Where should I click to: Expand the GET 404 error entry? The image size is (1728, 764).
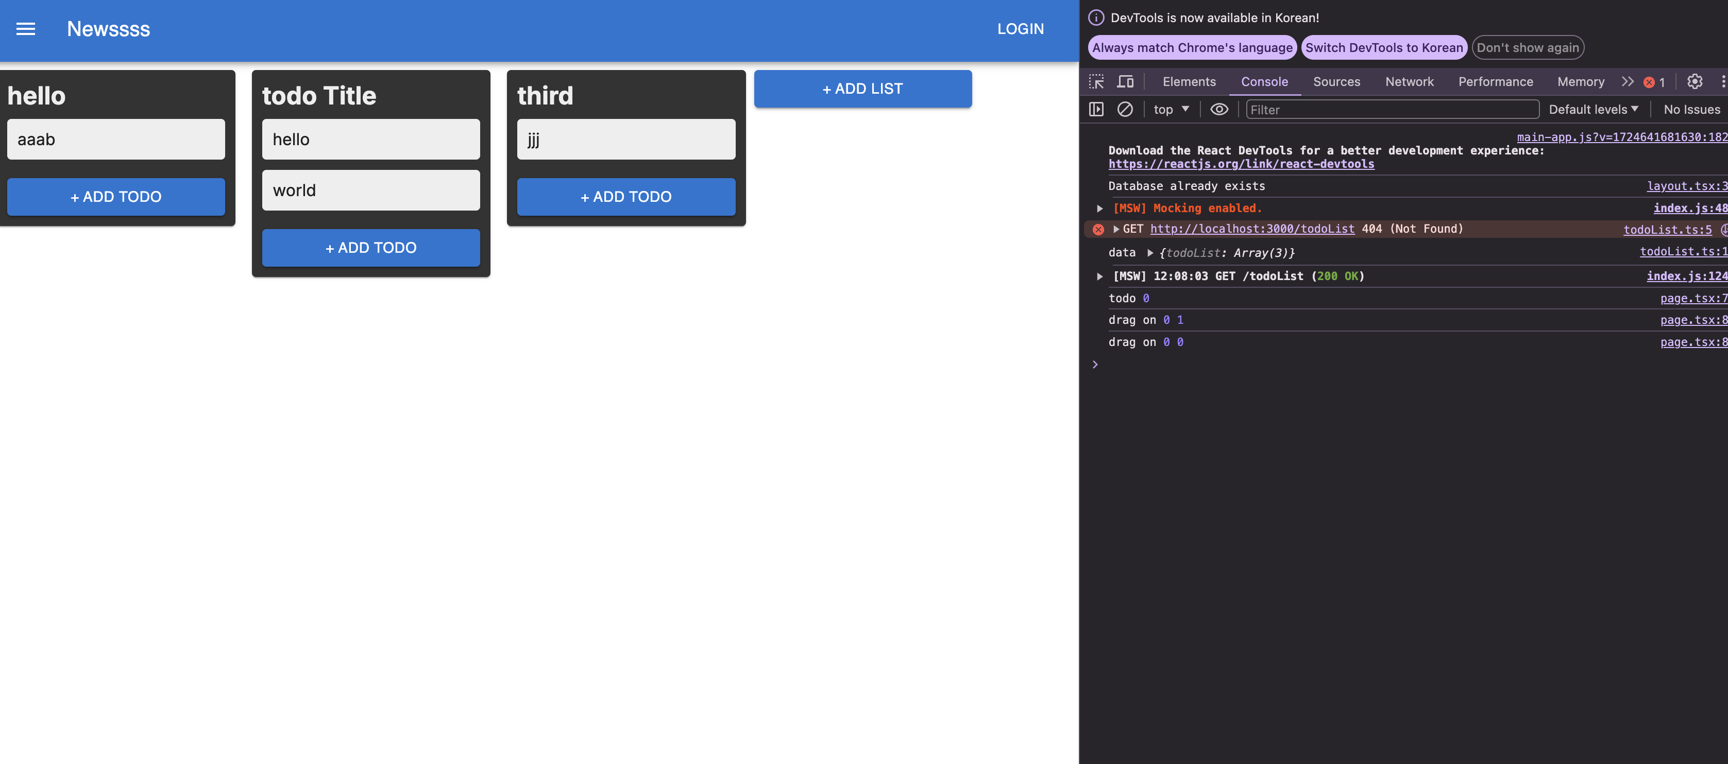(1116, 229)
